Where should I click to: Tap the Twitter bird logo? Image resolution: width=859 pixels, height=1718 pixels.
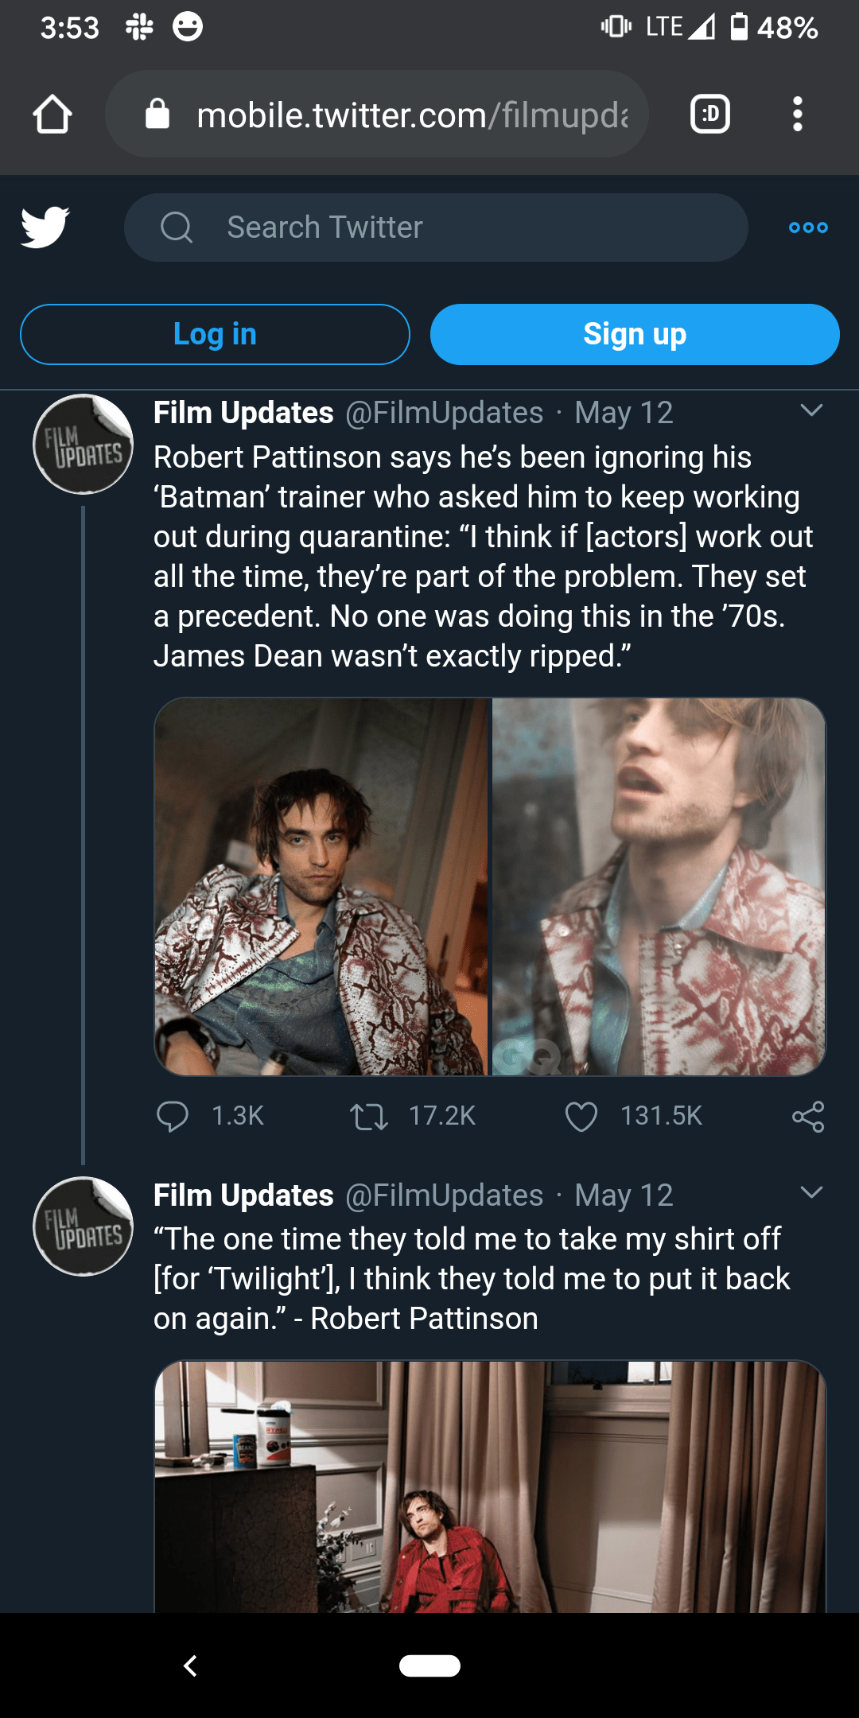click(45, 227)
